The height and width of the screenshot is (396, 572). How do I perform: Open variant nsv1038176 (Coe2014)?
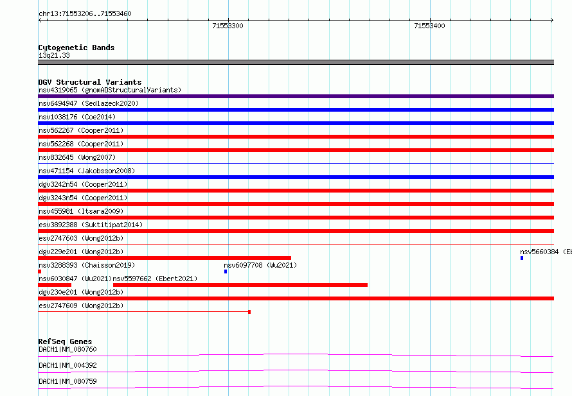pyautogui.click(x=77, y=117)
